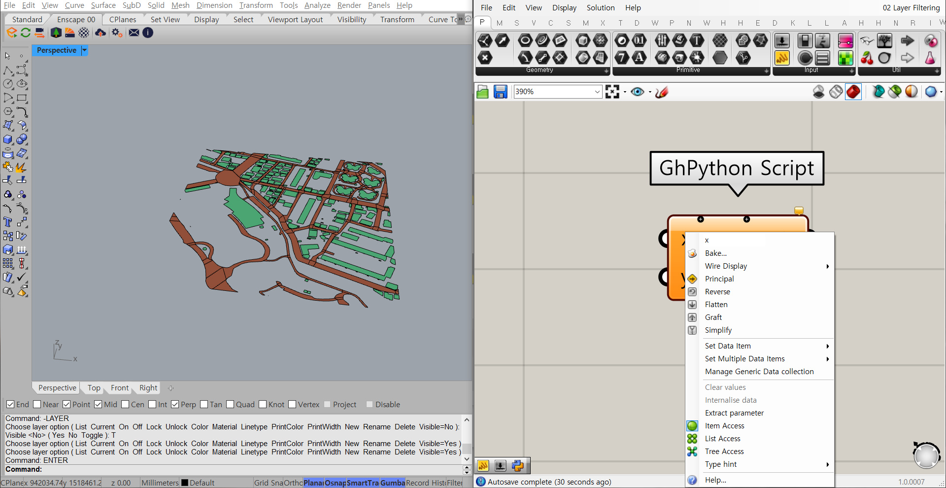Viewport: 946px width, 488px height.
Task: Select the Circle parameter in Geometry panel
Action: pos(525,40)
